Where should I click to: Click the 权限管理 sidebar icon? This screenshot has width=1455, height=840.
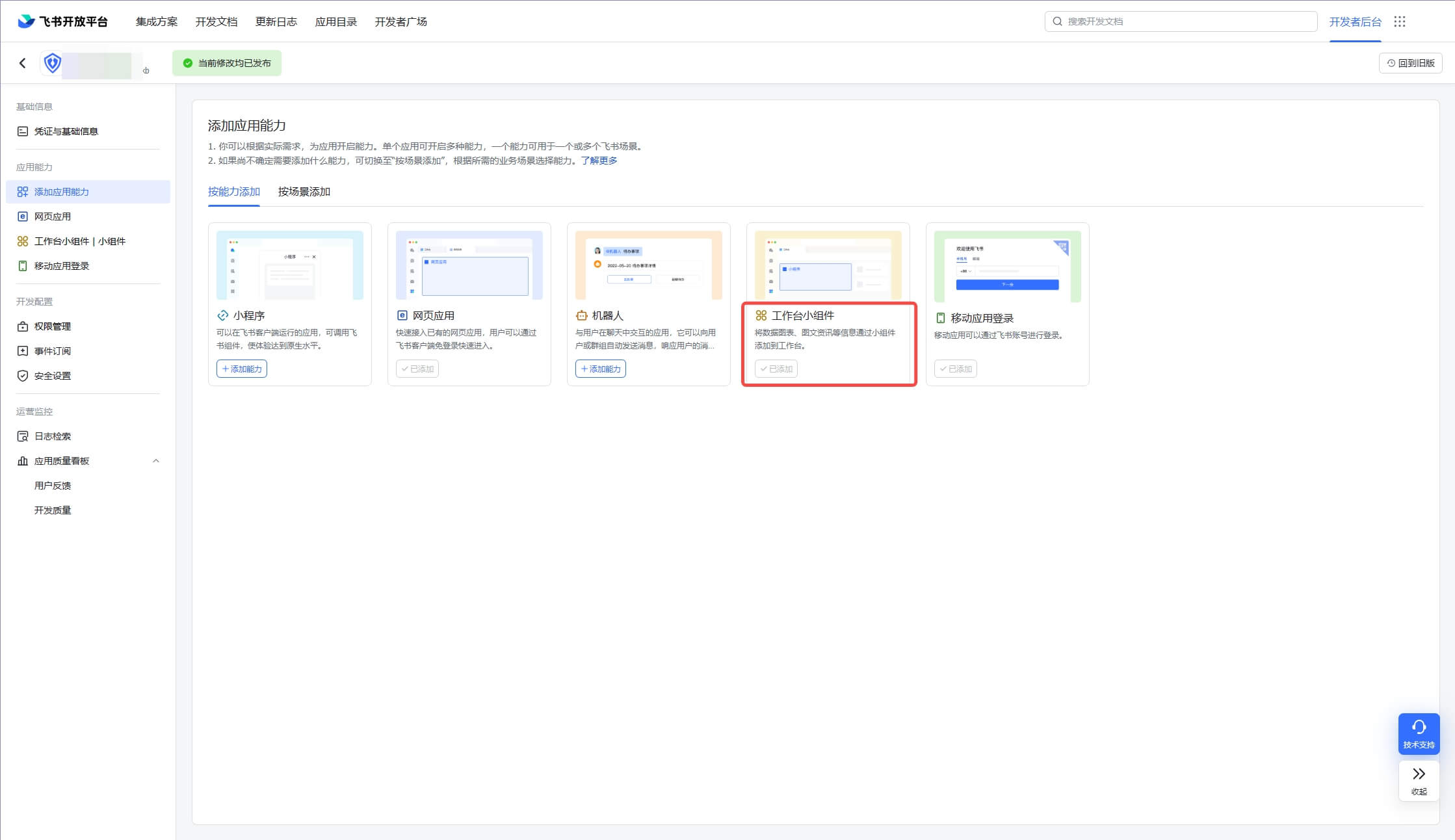click(x=23, y=326)
